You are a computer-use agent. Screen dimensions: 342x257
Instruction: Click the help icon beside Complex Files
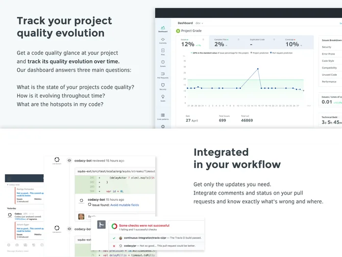pos(238,39)
